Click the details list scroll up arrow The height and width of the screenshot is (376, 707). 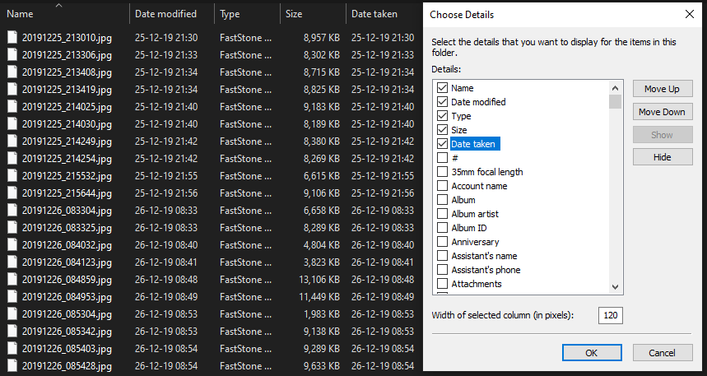tap(616, 88)
